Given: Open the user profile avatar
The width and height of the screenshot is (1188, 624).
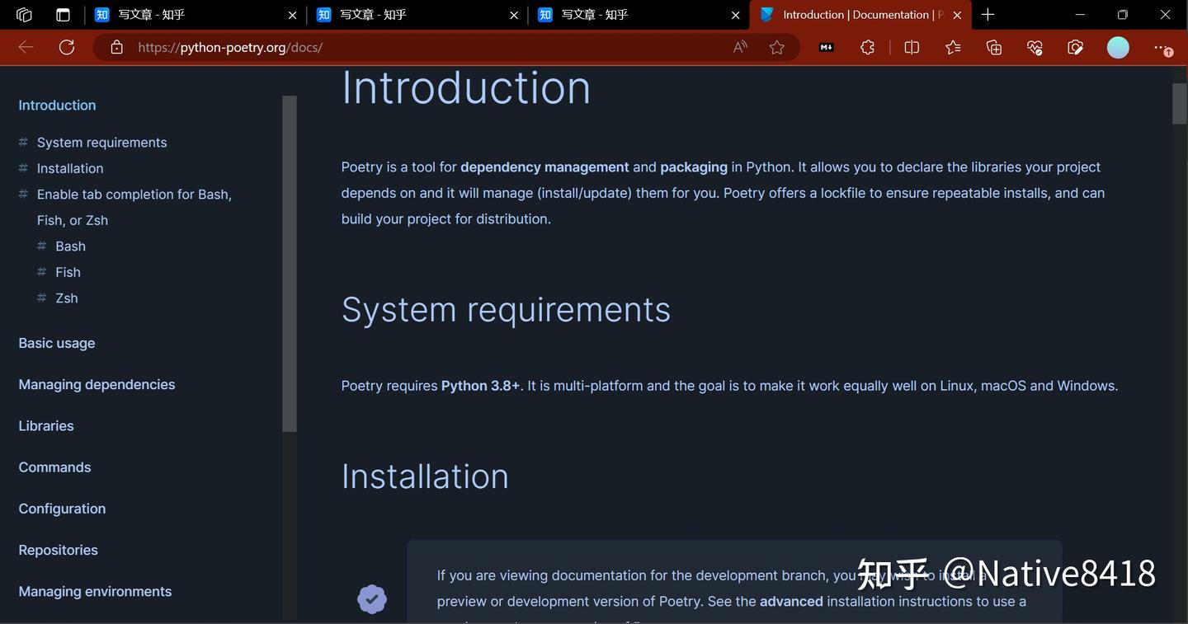Looking at the screenshot, I should (1118, 47).
